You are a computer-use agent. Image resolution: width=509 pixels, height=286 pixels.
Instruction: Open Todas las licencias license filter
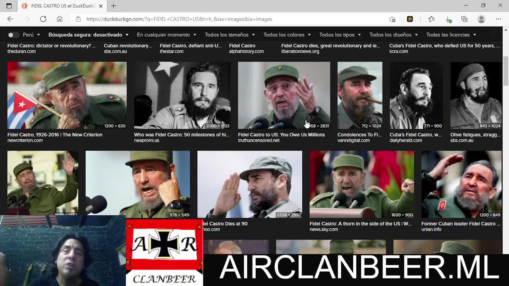click(x=451, y=35)
